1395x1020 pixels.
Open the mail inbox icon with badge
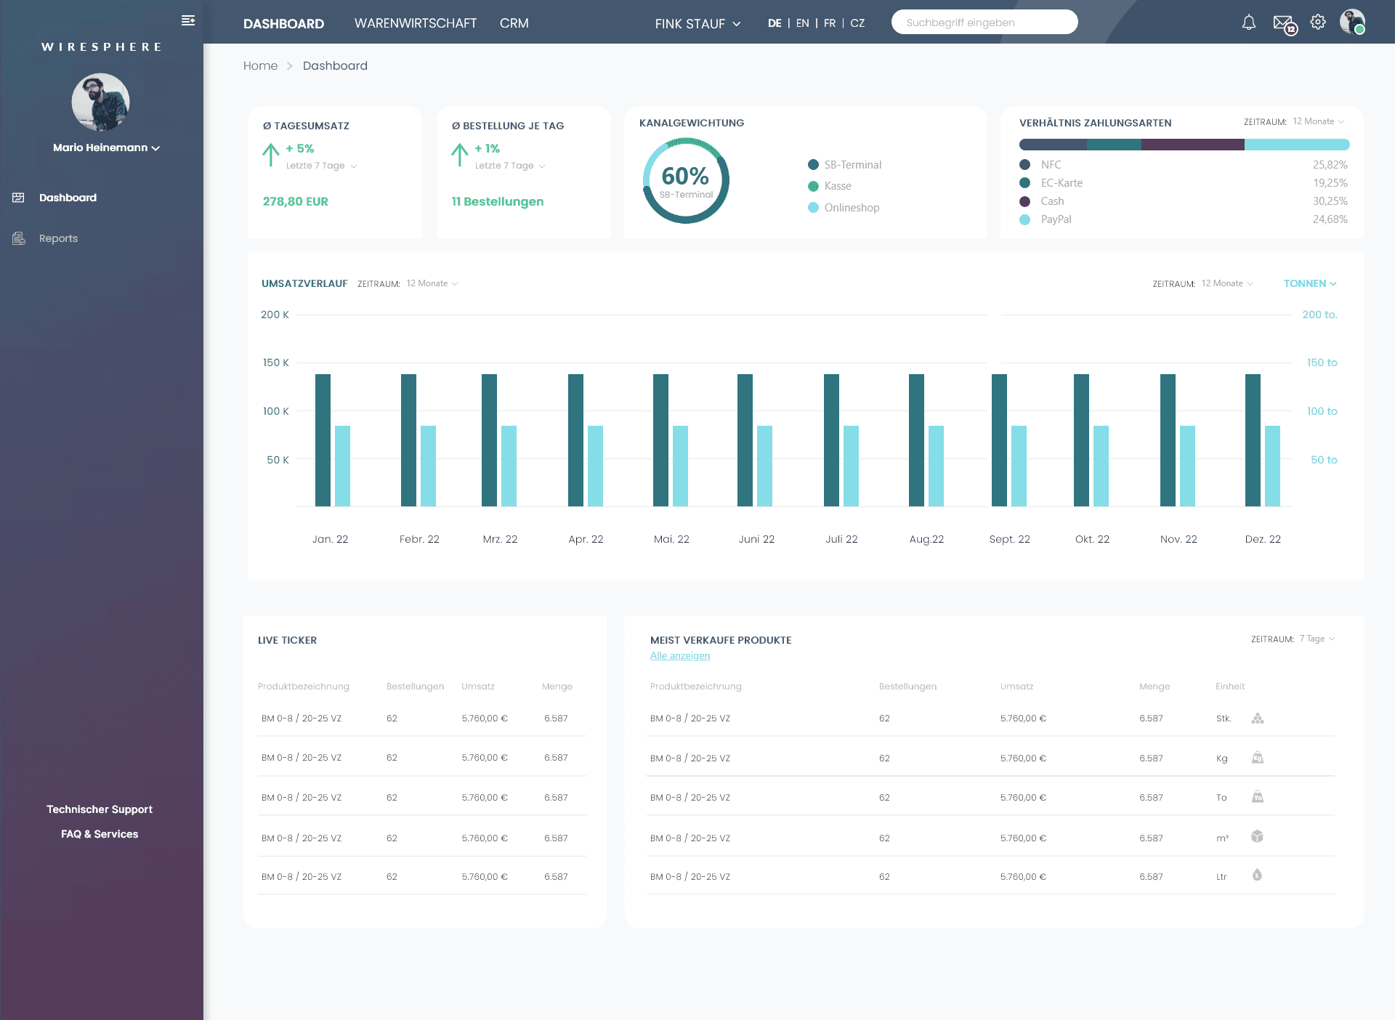coord(1283,23)
